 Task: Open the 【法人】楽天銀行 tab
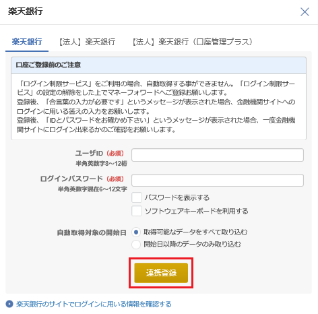click(x=87, y=42)
